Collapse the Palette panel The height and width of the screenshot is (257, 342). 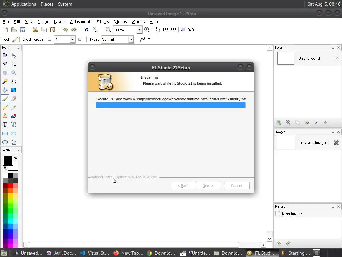pos(19,150)
